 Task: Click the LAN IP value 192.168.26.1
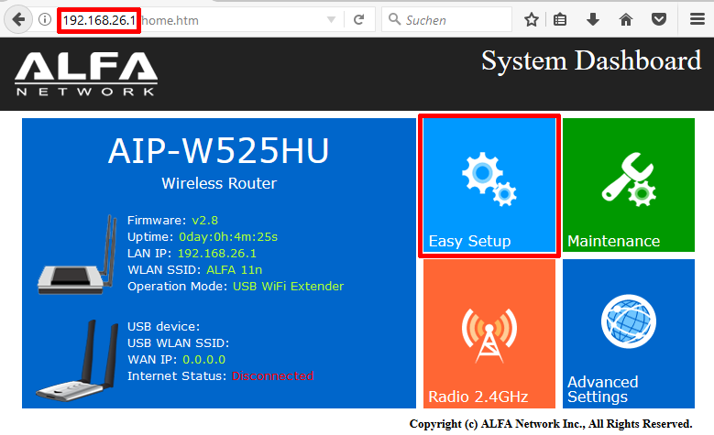pyautogui.click(x=216, y=253)
